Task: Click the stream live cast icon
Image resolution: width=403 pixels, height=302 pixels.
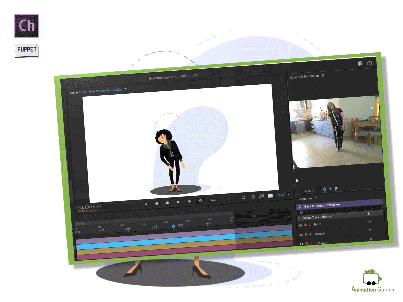Action: coord(262,196)
